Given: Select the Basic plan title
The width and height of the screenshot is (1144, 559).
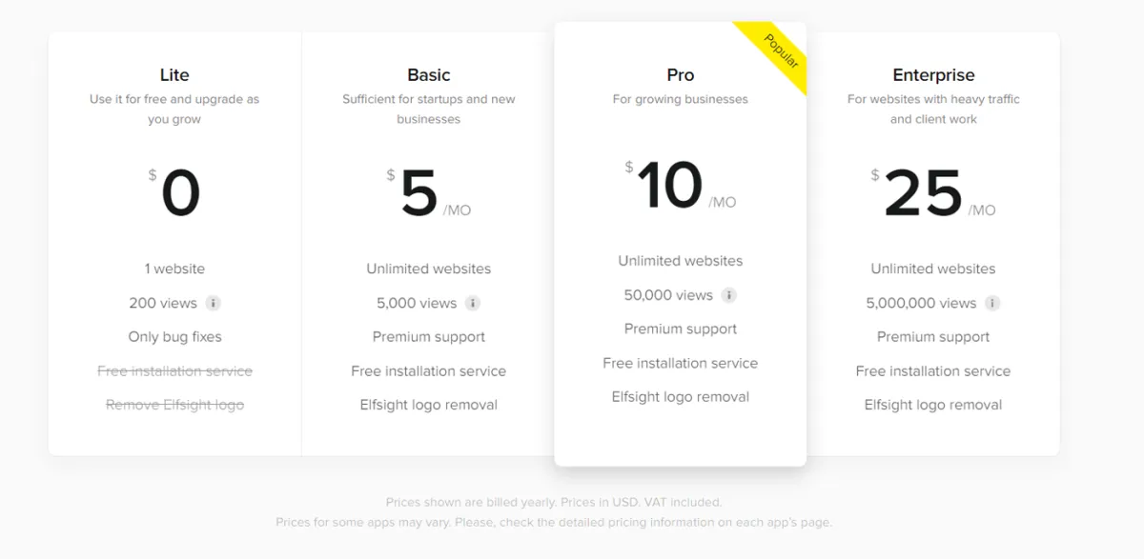Looking at the screenshot, I should tap(429, 75).
